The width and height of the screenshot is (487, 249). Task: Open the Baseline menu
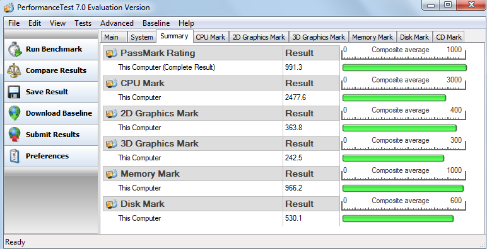[156, 23]
